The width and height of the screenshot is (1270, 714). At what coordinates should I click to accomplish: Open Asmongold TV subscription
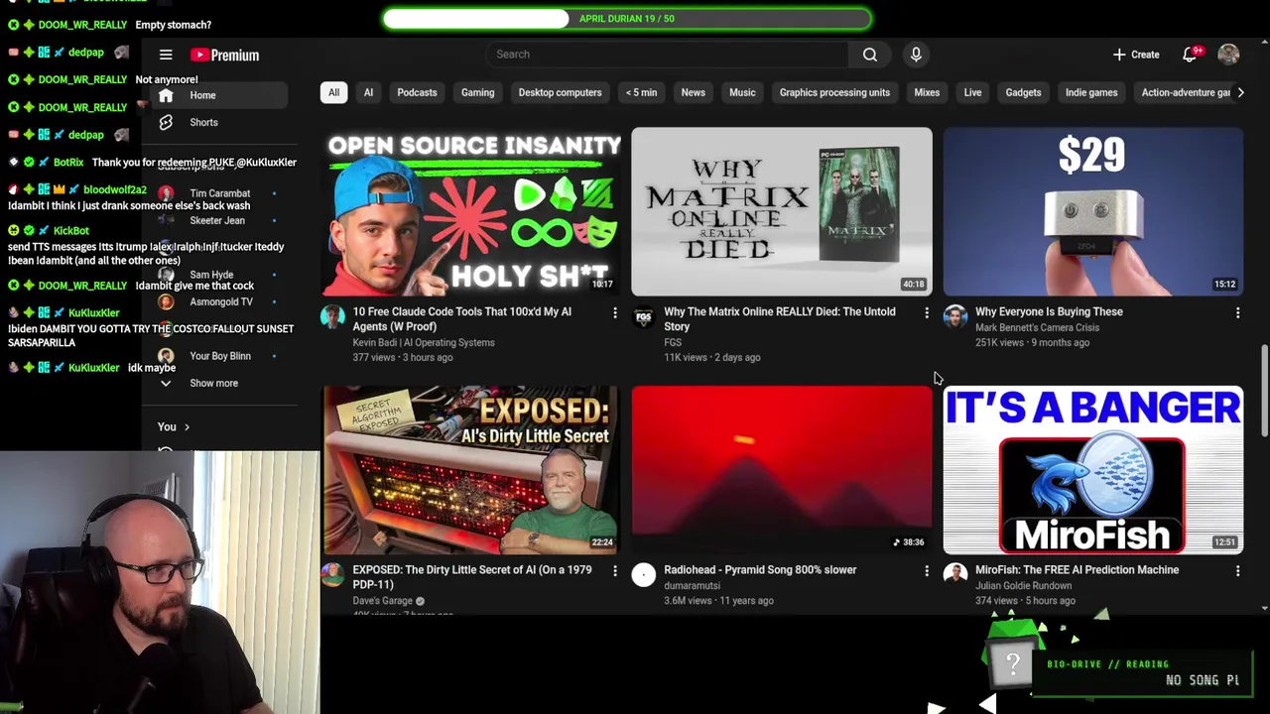click(x=220, y=301)
